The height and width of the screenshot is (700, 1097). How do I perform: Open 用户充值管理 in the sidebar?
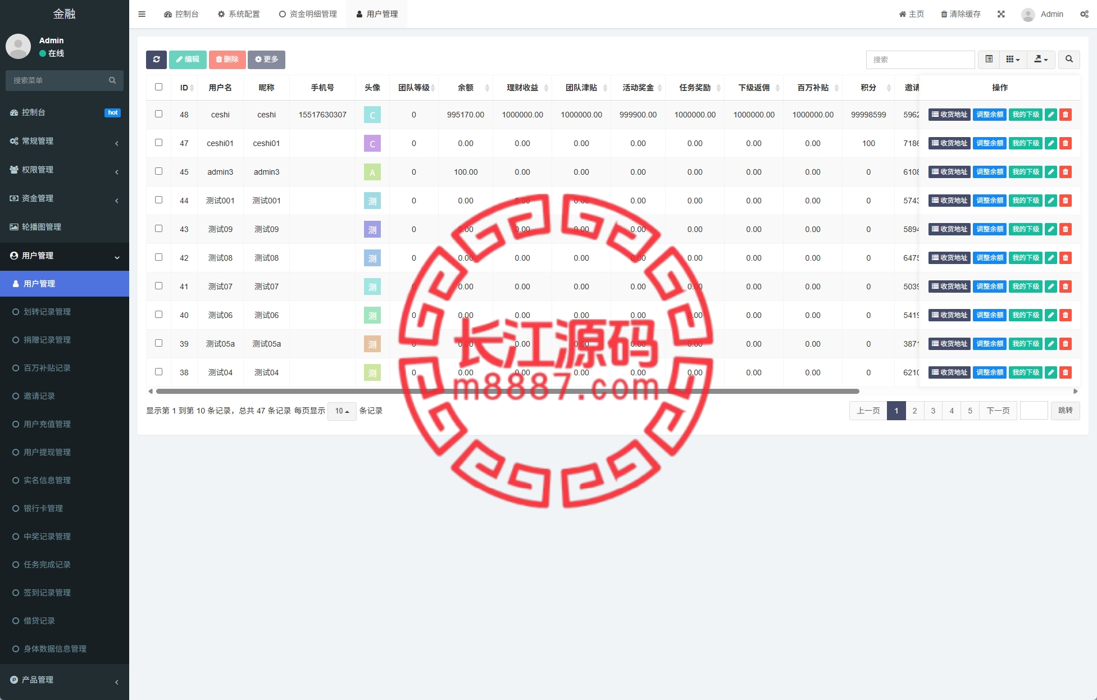click(x=47, y=424)
